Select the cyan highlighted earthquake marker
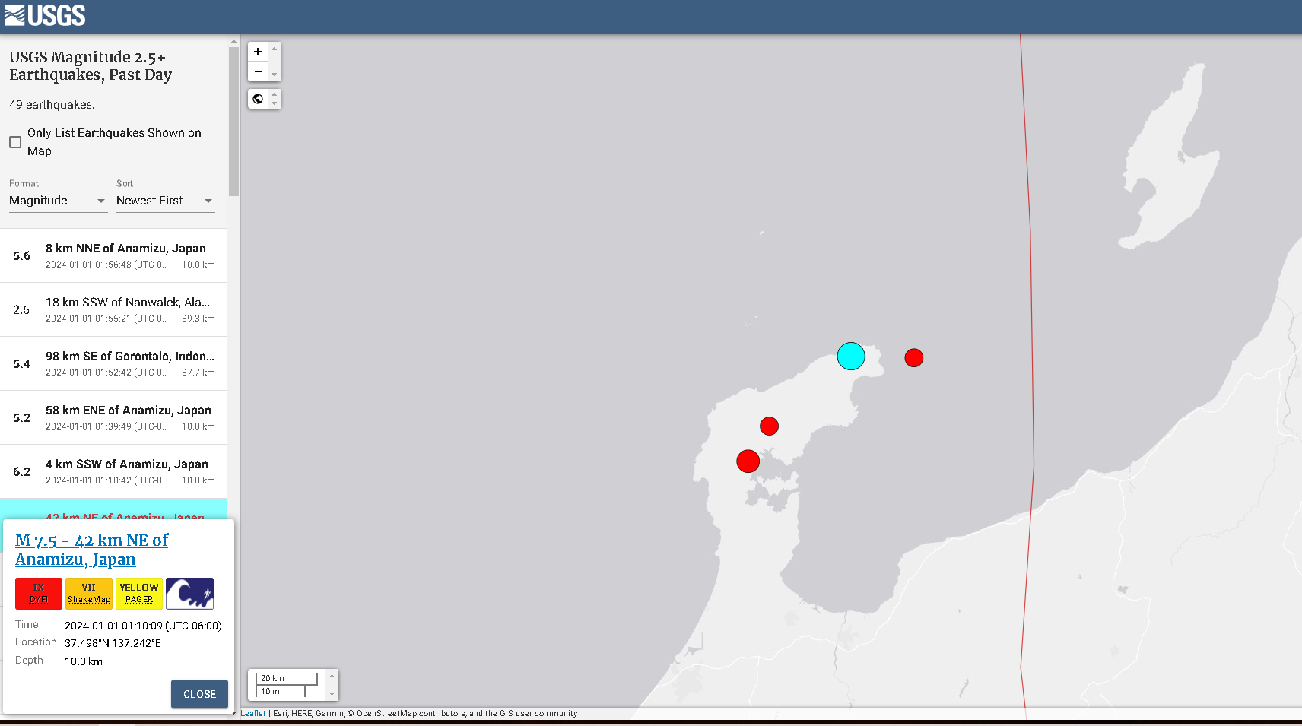This screenshot has height=726, width=1302. coord(851,356)
